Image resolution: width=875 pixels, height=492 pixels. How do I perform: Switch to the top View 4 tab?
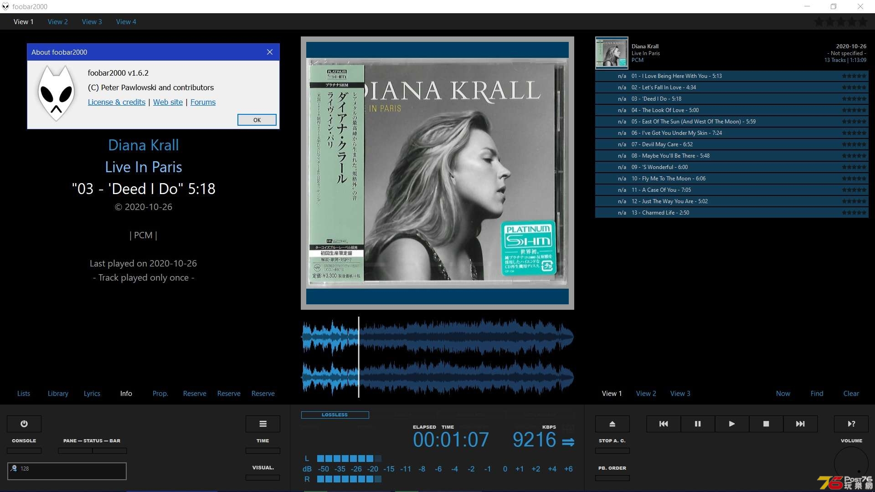pyautogui.click(x=126, y=22)
